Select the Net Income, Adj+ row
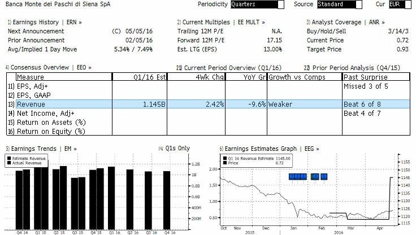The width and height of the screenshot is (416, 235). point(208,113)
